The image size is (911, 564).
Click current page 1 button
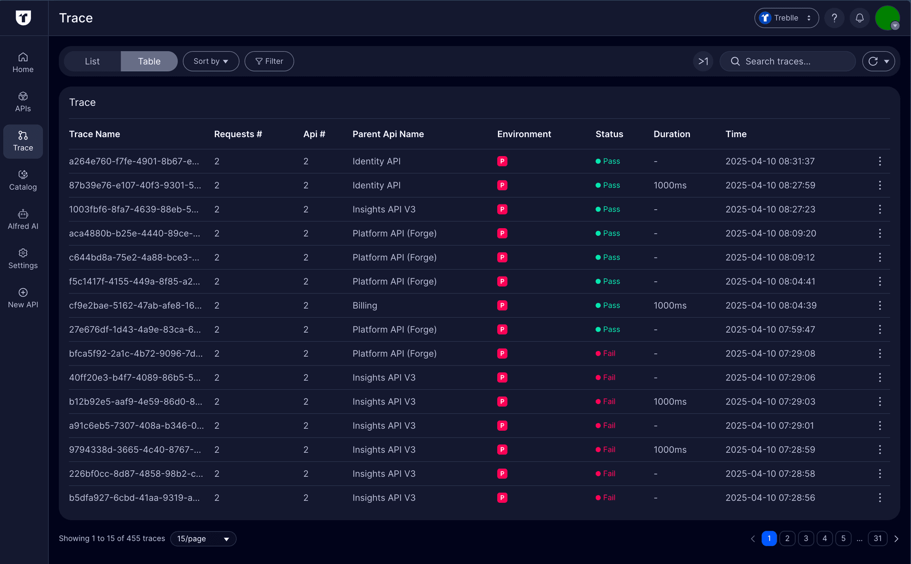pyautogui.click(x=769, y=538)
